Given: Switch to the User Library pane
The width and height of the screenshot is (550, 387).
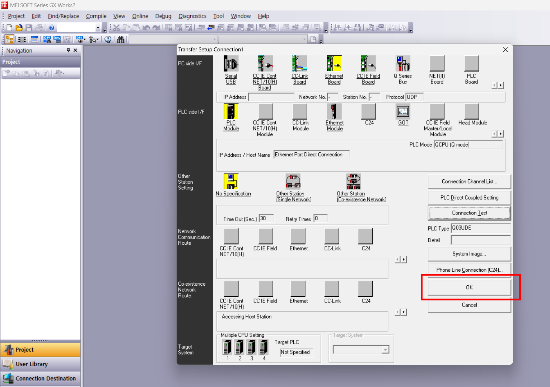Looking at the screenshot, I should [40, 364].
